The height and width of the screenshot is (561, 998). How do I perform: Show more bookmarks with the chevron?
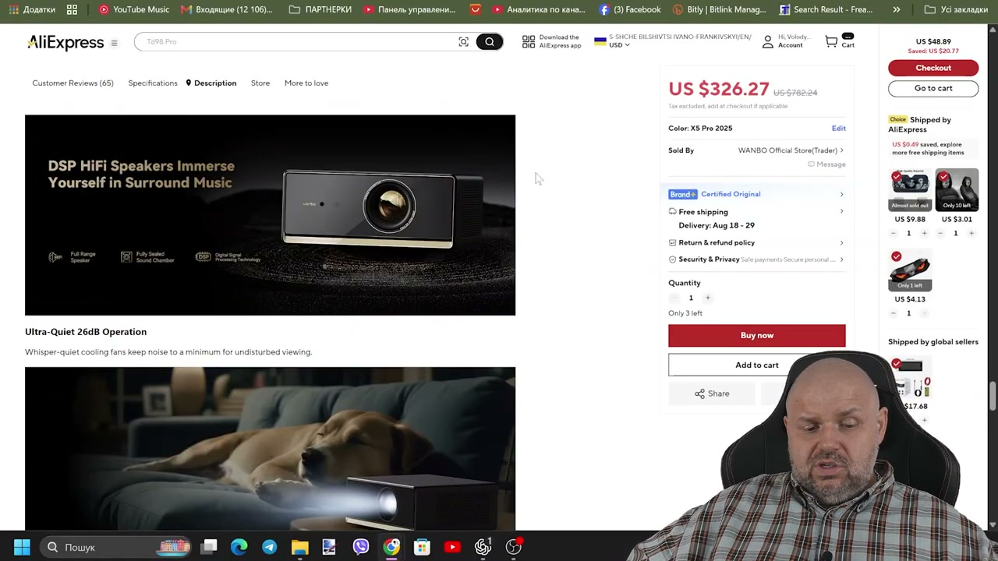tap(897, 9)
